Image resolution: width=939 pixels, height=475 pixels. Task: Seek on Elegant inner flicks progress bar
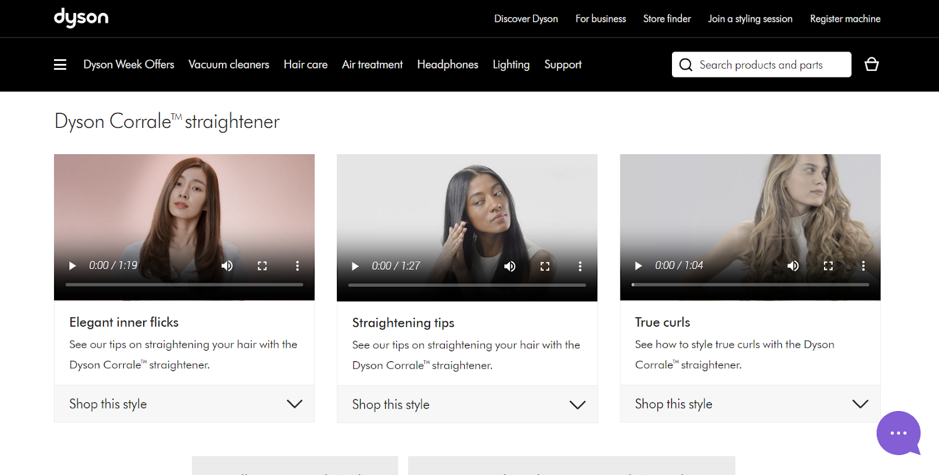(184, 284)
